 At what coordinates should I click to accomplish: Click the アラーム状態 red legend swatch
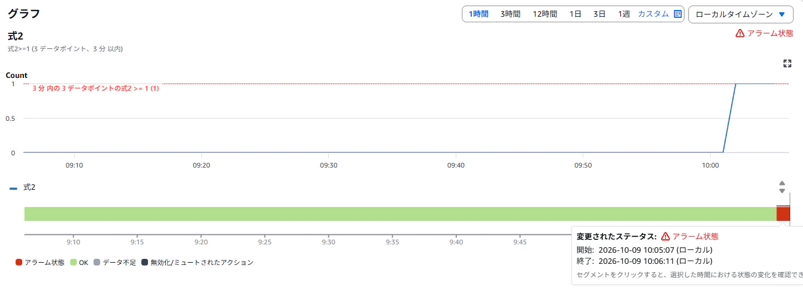tap(19, 262)
